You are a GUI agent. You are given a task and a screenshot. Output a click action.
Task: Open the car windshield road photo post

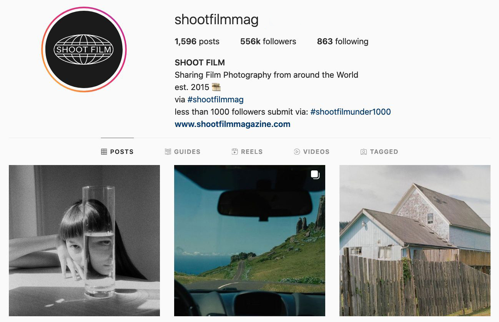tap(249, 240)
